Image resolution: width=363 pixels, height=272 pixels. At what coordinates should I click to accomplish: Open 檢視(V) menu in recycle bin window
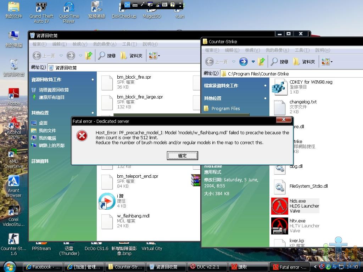tap(80, 44)
